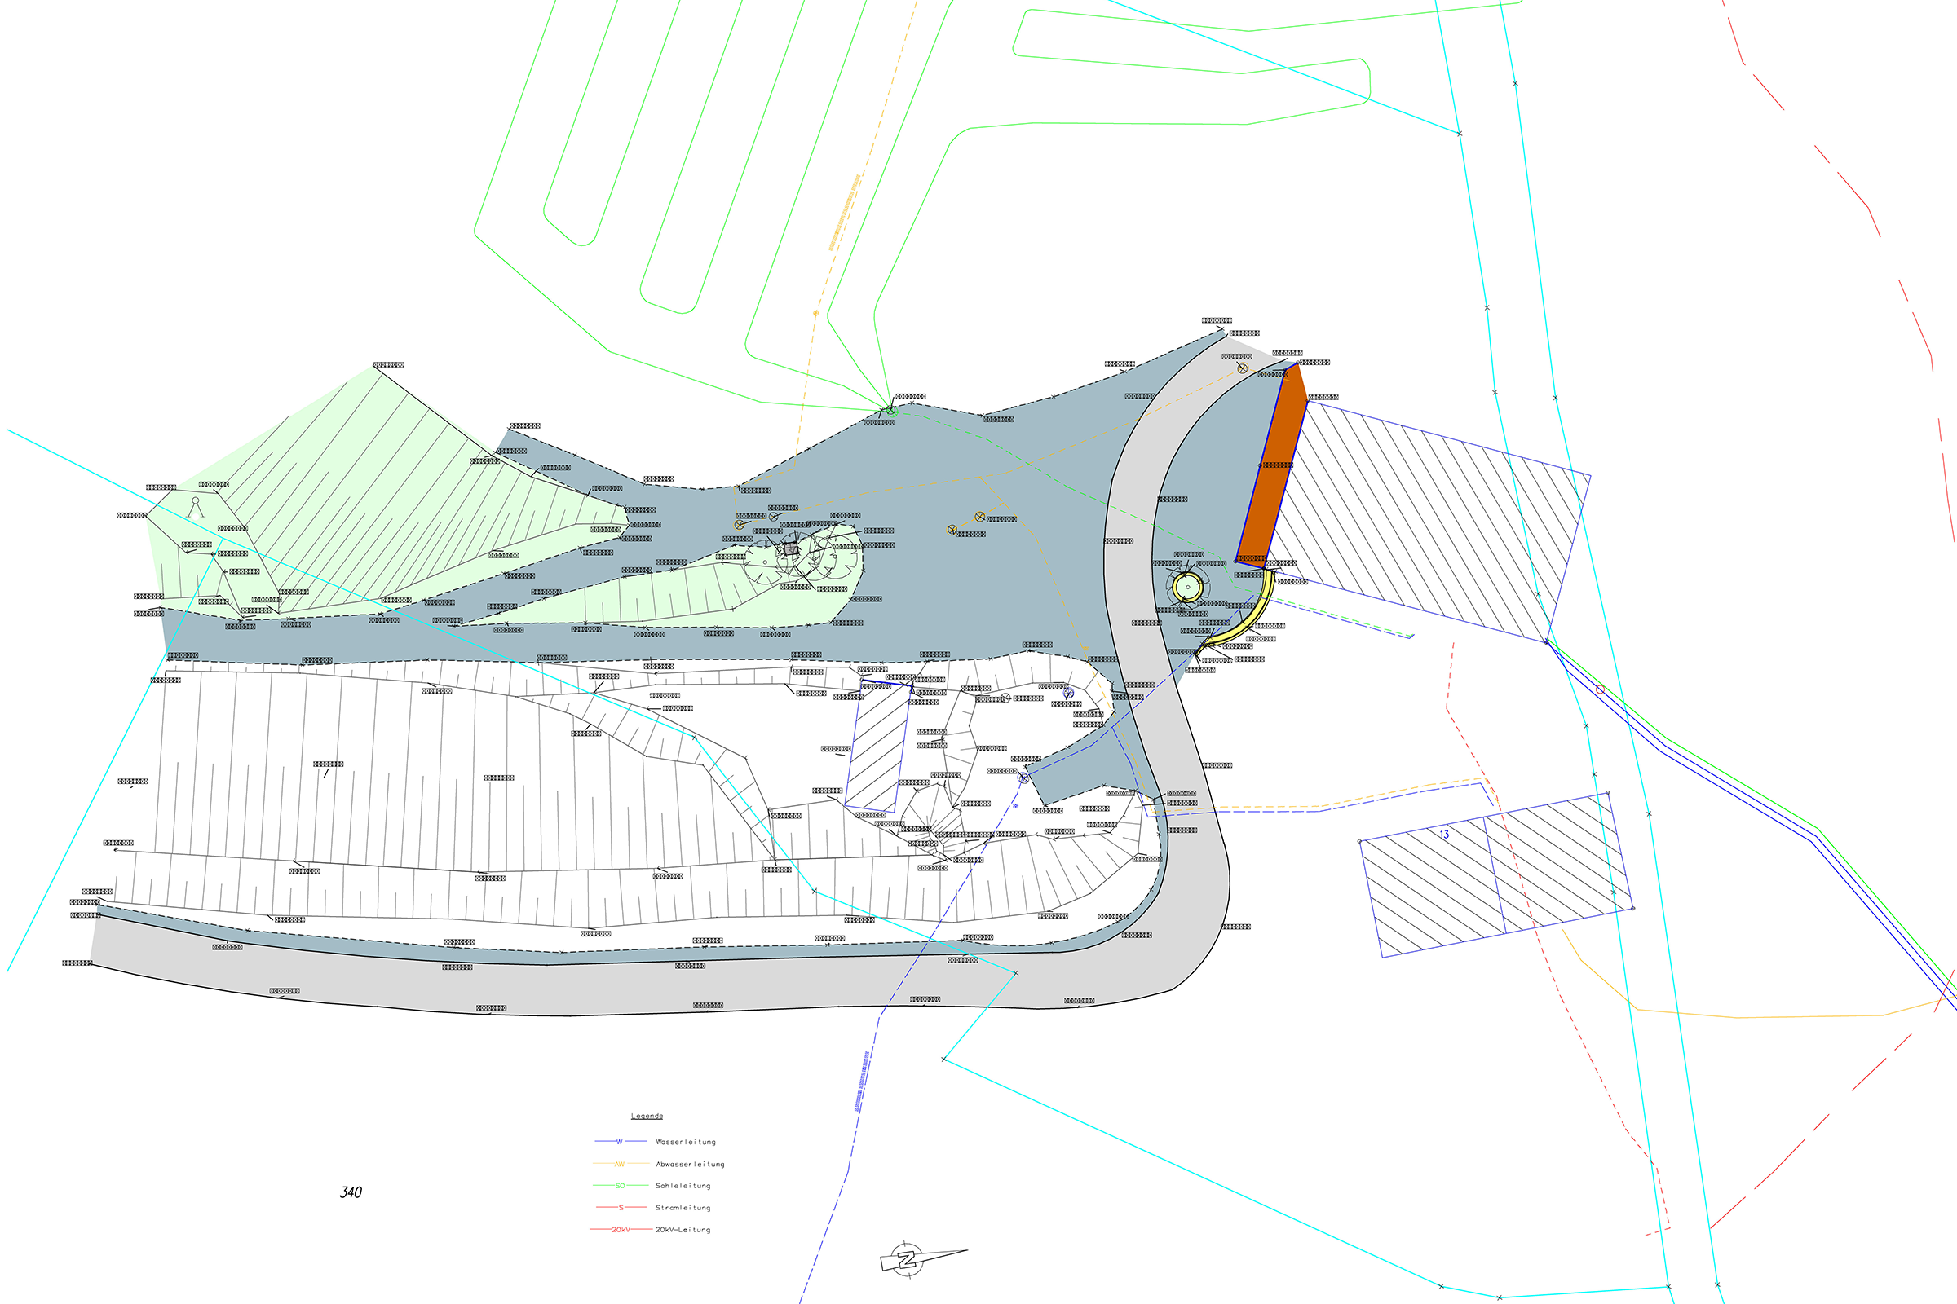This screenshot has width=1957, height=1304.
Task: Click the blue number 13 label
Action: 1443,834
